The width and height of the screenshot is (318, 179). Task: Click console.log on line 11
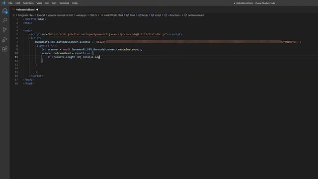point(91,57)
